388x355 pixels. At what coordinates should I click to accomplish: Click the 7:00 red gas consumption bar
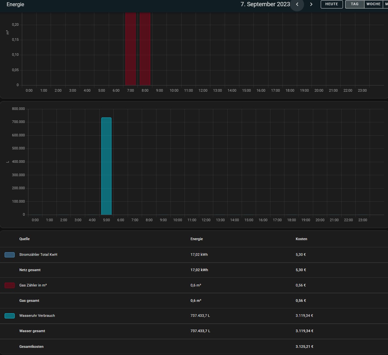click(131, 49)
